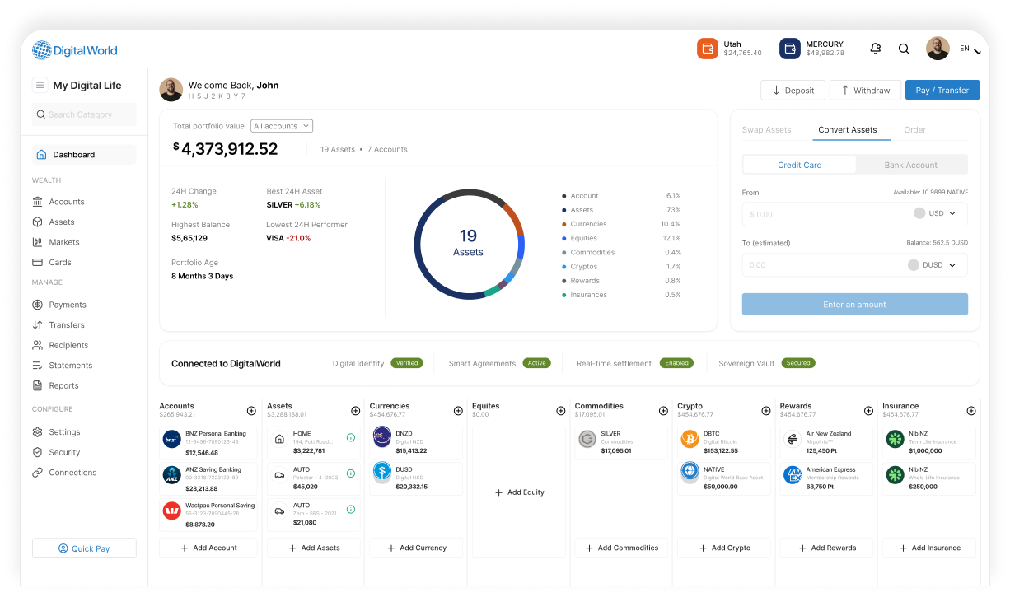Click the Enter an amount button
This screenshot has height=597, width=1010.
pyautogui.click(x=855, y=304)
